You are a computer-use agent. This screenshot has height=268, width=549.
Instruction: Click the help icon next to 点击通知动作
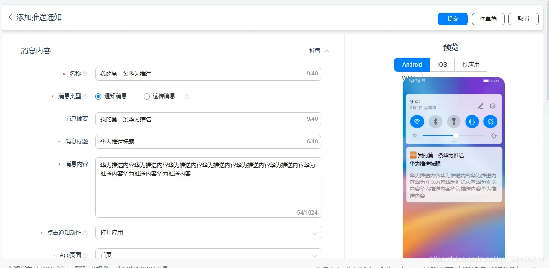click(85, 233)
